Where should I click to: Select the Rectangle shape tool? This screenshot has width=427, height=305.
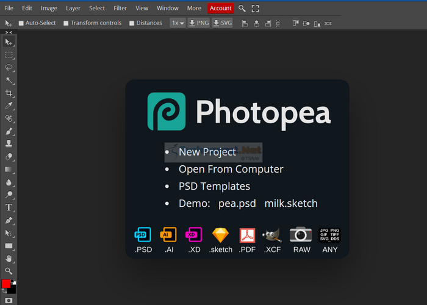coord(9,246)
